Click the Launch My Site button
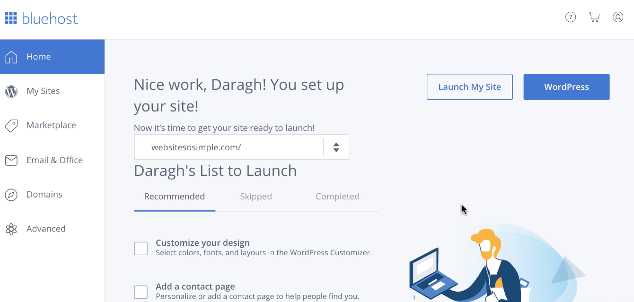The height and width of the screenshot is (302, 634). (470, 87)
